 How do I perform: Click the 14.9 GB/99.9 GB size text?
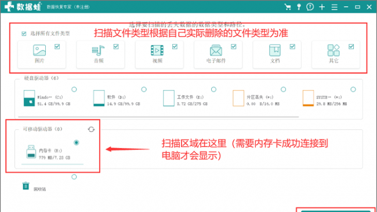(124, 104)
